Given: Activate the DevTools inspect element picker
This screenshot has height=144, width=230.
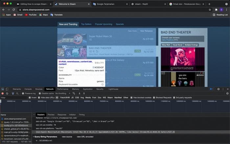Looking at the screenshot, I should point(3,89).
